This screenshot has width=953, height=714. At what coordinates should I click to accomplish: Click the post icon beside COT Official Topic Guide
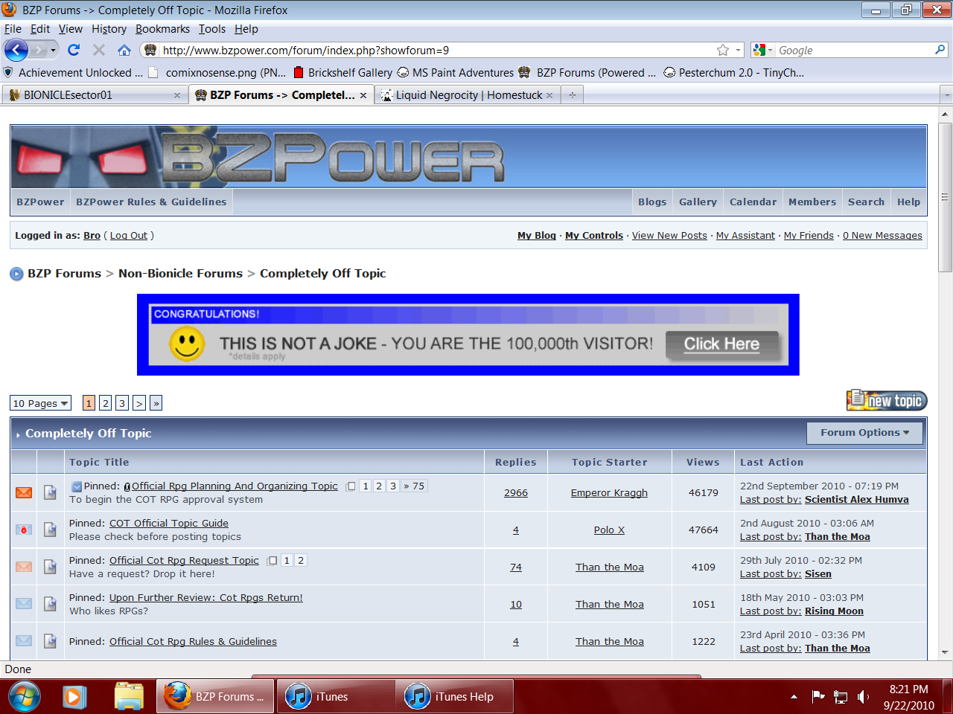(50, 530)
